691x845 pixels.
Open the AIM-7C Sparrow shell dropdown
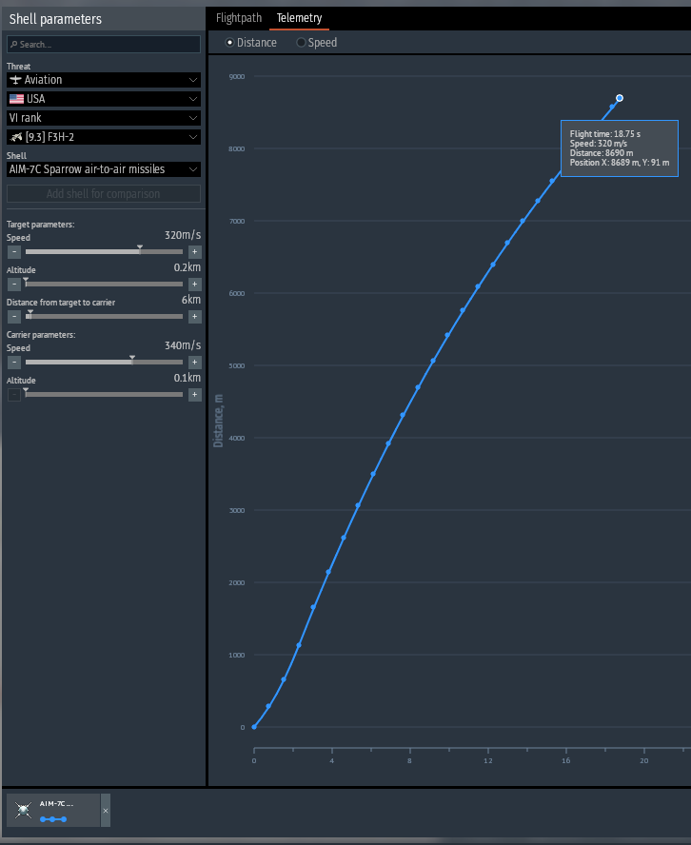click(104, 169)
